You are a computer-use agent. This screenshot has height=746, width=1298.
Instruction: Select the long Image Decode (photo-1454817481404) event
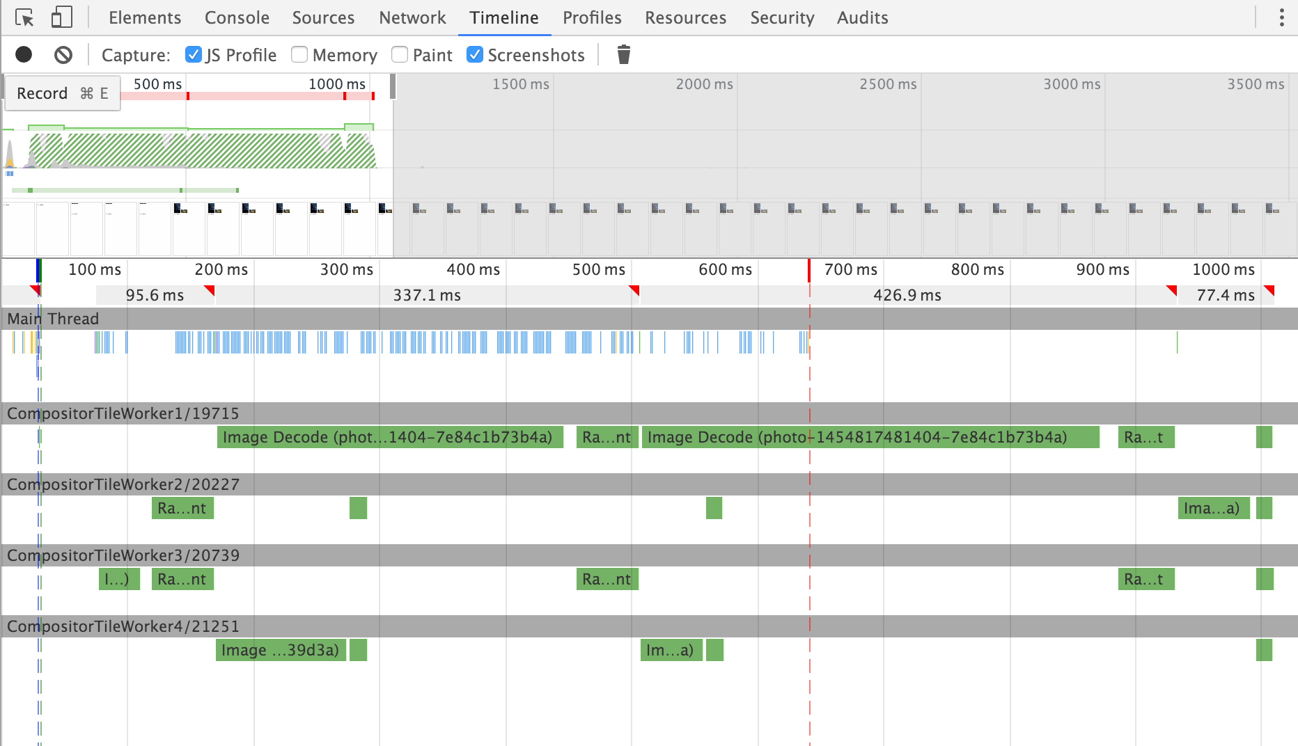pos(870,437)
